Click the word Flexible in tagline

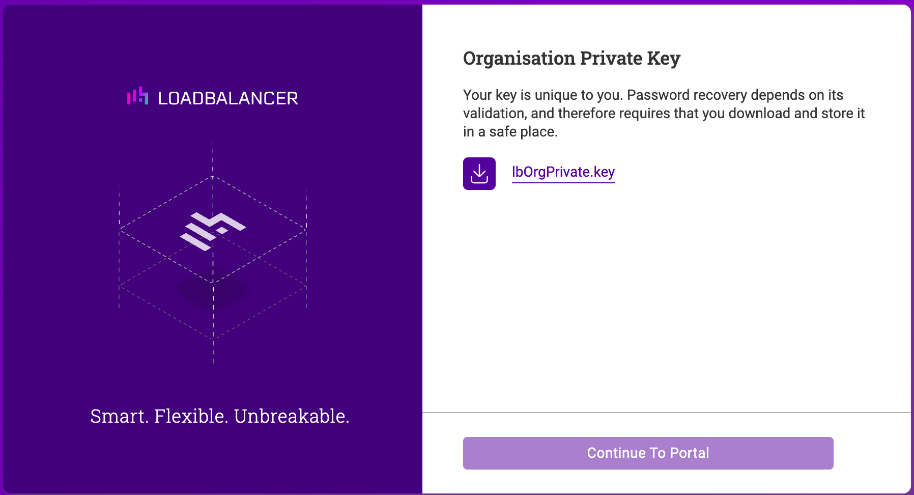coord(191,416)
